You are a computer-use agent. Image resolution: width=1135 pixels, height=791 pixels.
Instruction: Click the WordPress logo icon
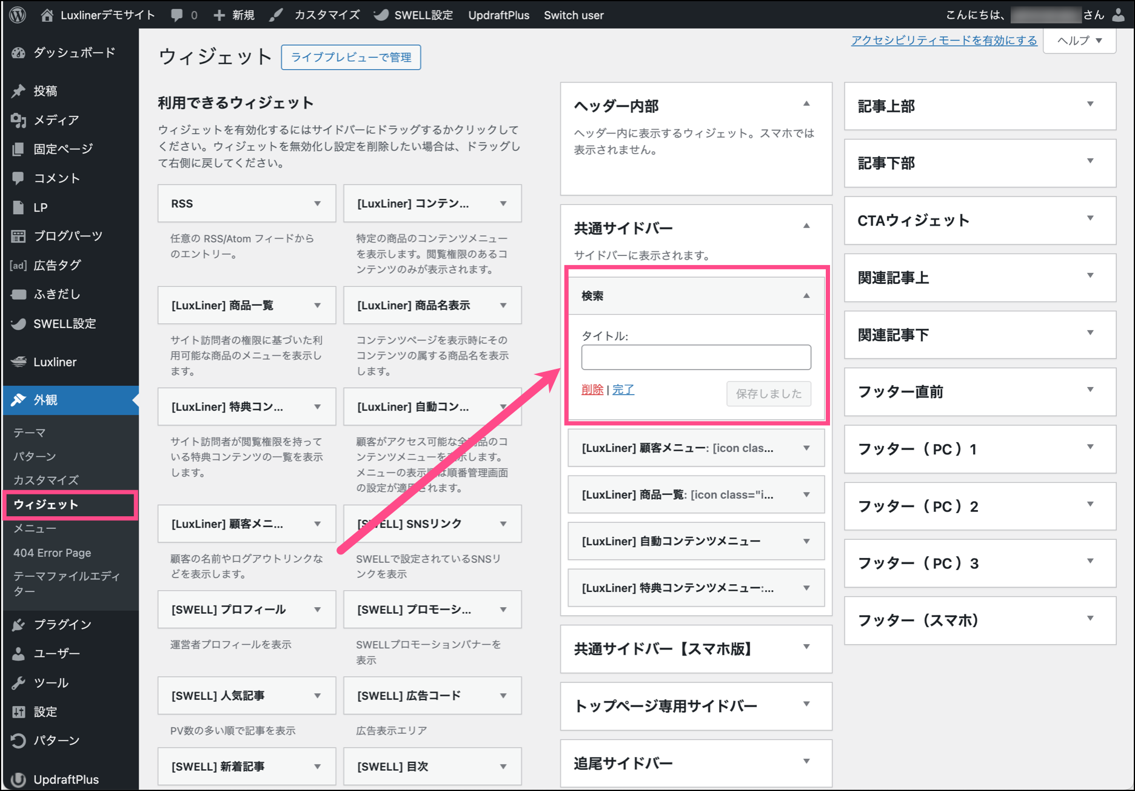18,15
